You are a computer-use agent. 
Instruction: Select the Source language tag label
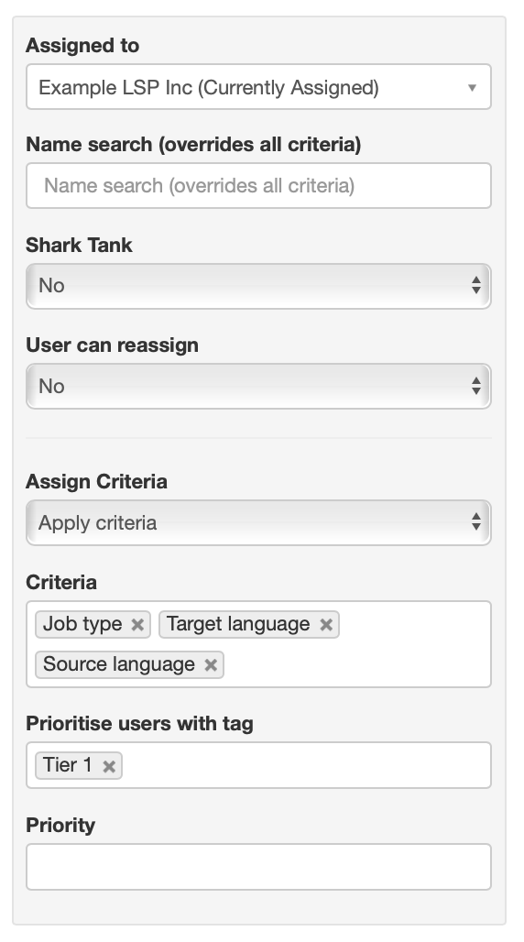[x=119, y=663]
